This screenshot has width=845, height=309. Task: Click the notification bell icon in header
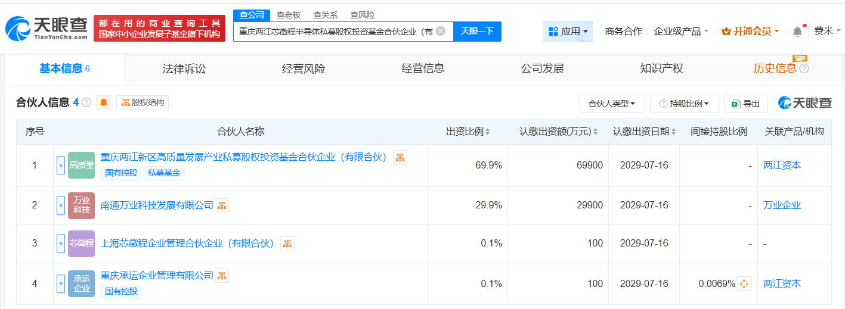tap(797, 32)
